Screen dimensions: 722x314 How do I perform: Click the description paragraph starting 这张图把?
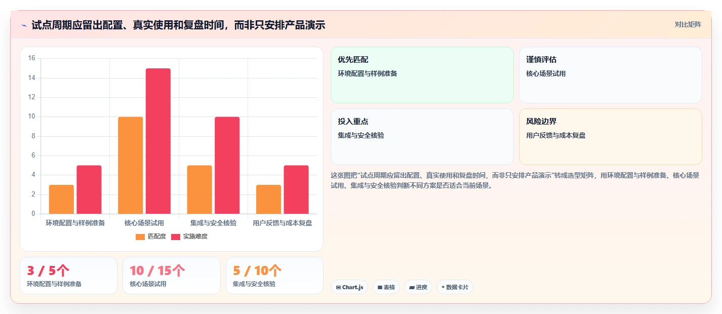tap(515, 180)
